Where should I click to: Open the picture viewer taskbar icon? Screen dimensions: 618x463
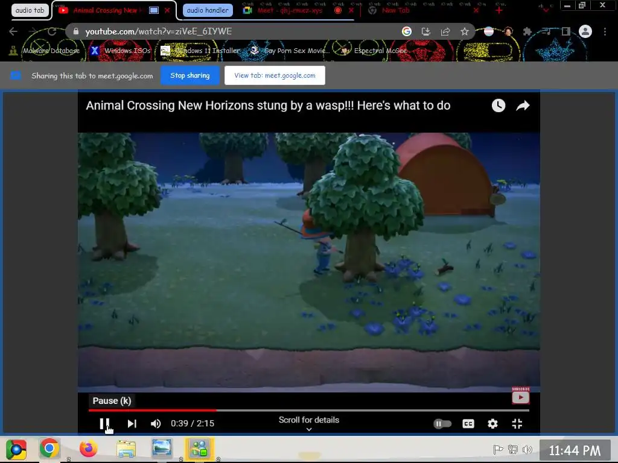[x=162, y=449]
